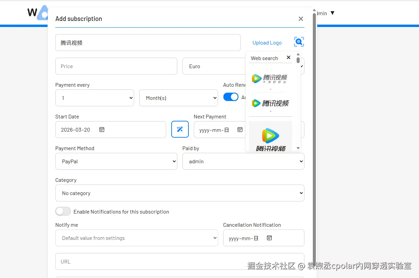This screenshot has width=419, height=278.
Task: Select the large stacked Tencent Video logo
Action: [271, 137]
